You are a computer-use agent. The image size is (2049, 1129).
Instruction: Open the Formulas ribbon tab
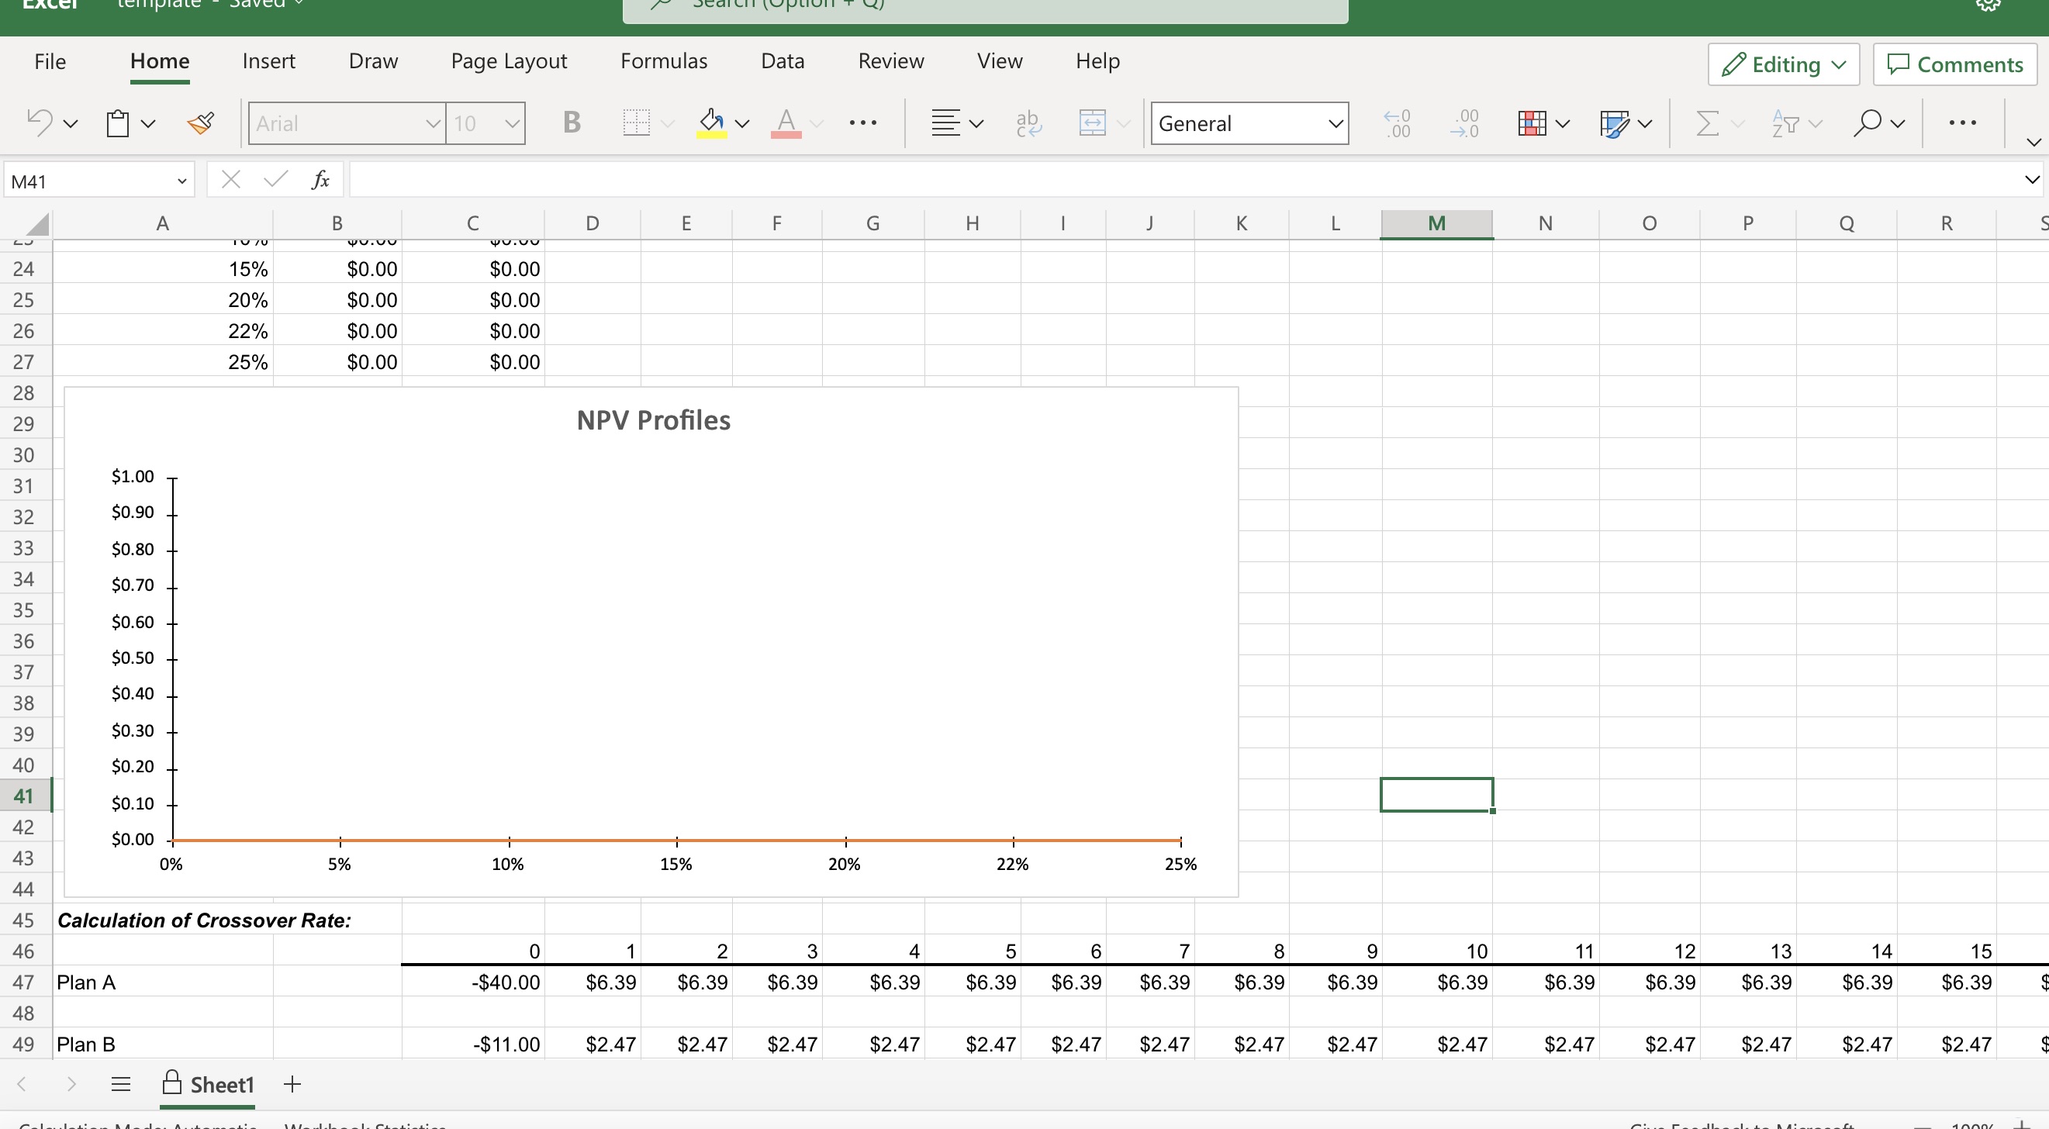pyautogui.click(x=663, y=61)
